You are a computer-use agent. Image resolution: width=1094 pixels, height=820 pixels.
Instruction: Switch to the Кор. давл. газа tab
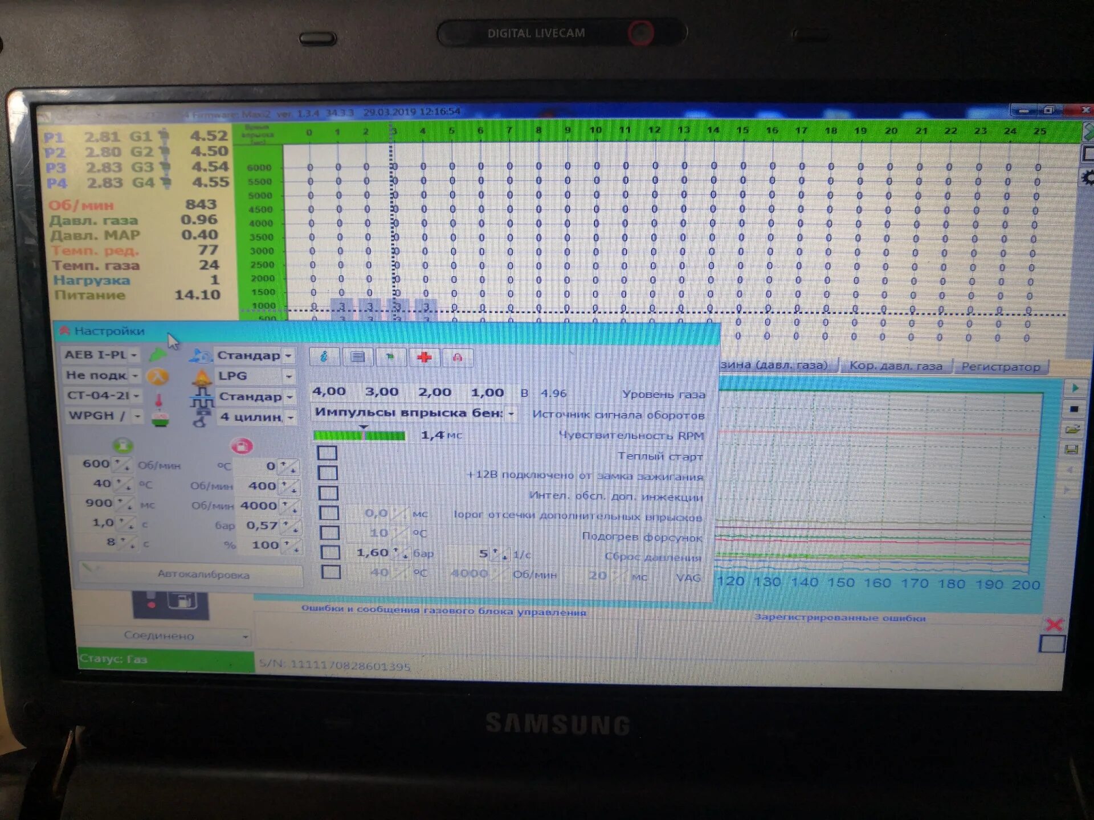pos(896,366)
